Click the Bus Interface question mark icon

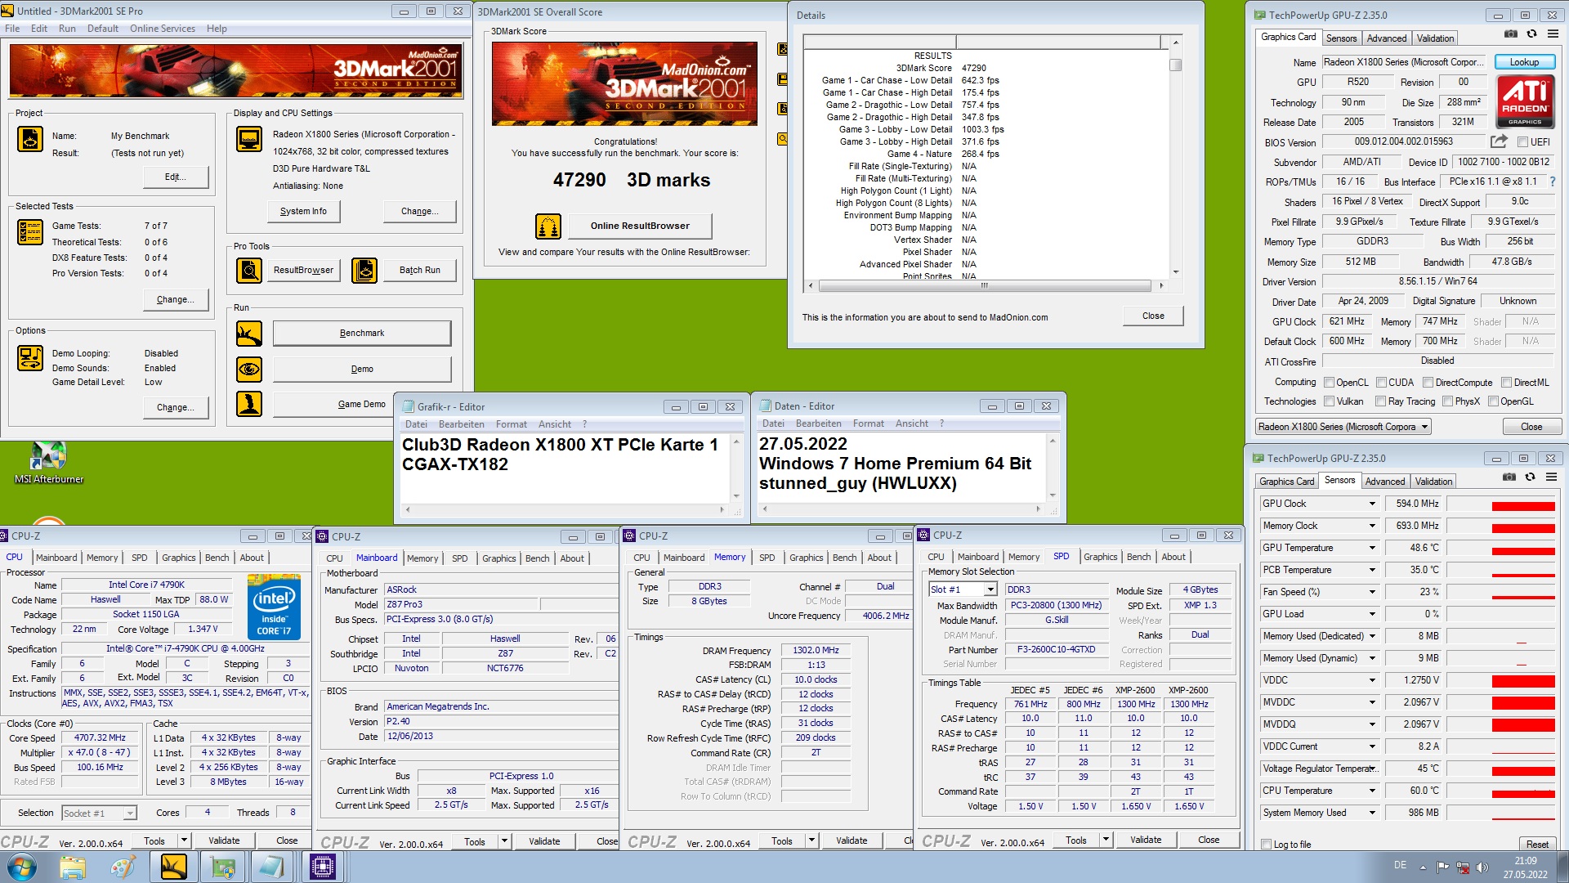[x=1553, y=182]
